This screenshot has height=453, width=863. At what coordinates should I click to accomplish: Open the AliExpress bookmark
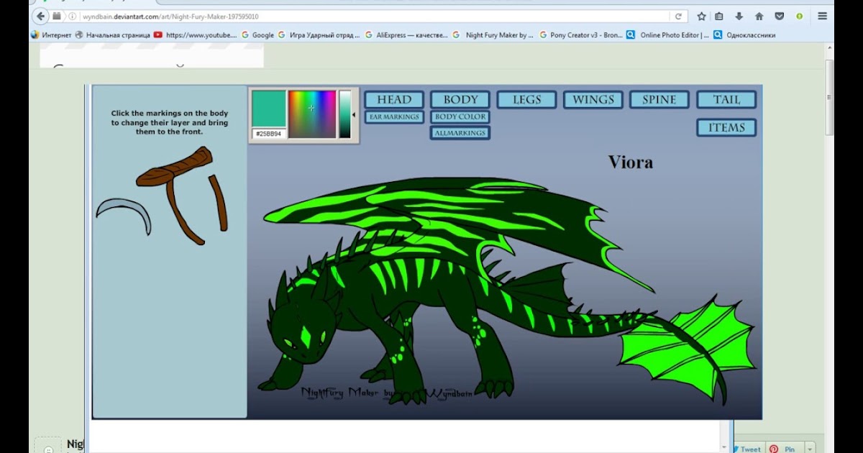point(406,35)
